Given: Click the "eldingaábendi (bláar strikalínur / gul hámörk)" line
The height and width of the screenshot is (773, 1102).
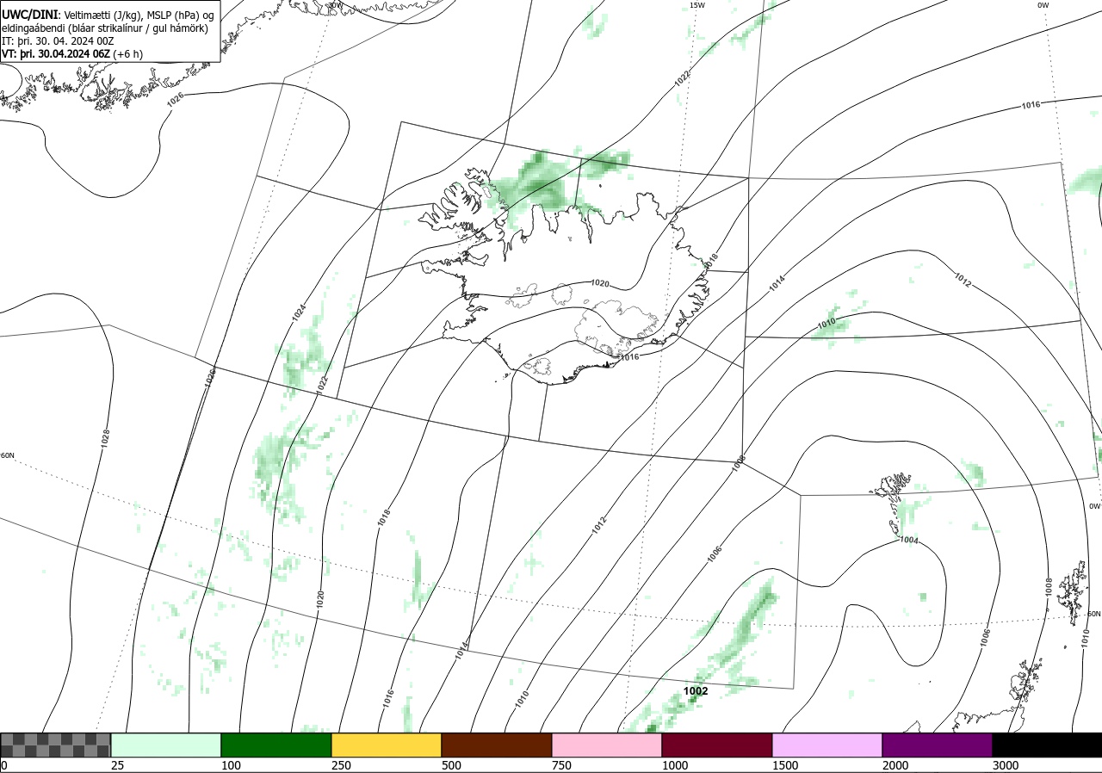Looking at the screenshot, I should pyautogui.click(x=105, y=29).
